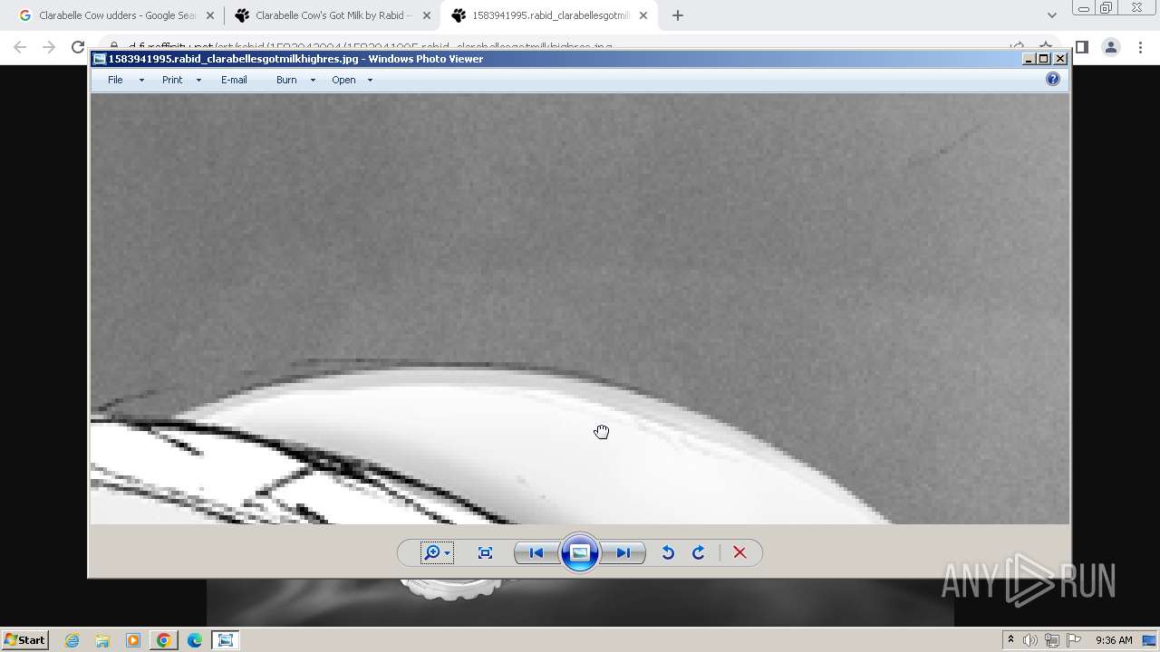Open the Windows Start menu

point(24,639)
